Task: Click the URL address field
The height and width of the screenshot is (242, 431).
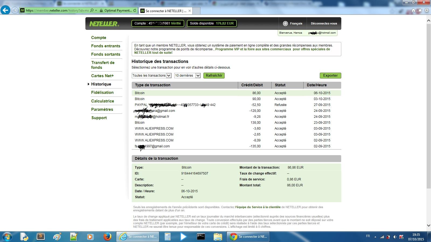Action: pyautogui.click(x=57, y=10)
